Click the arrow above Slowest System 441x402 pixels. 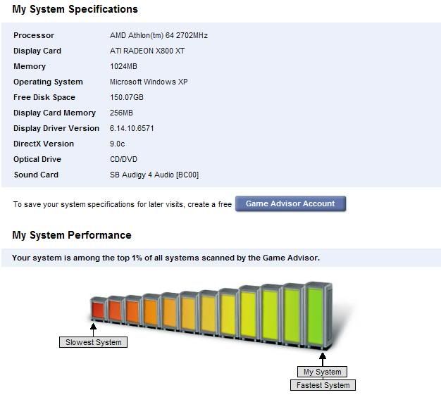pyautogui.click(x=94, y=329)
